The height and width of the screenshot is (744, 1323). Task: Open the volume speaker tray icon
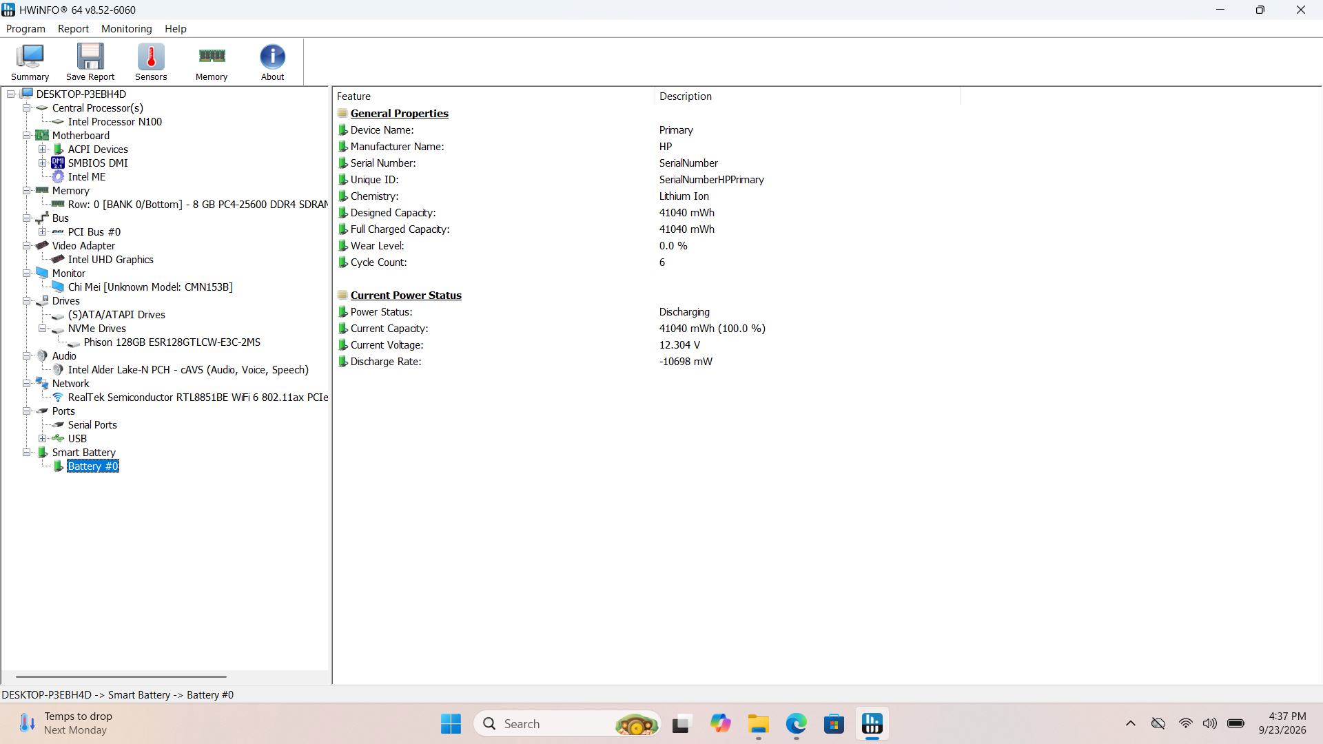(x=1210, y=723)
